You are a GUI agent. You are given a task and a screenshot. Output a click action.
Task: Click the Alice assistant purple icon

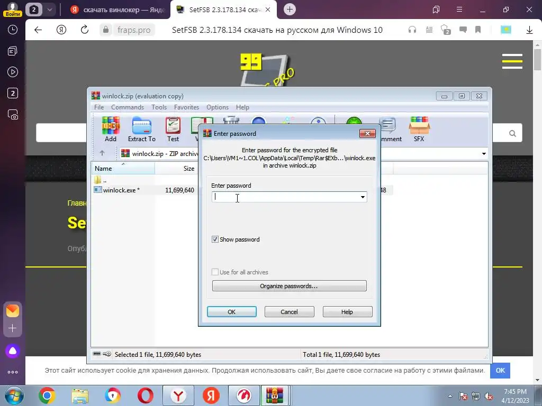13,351
